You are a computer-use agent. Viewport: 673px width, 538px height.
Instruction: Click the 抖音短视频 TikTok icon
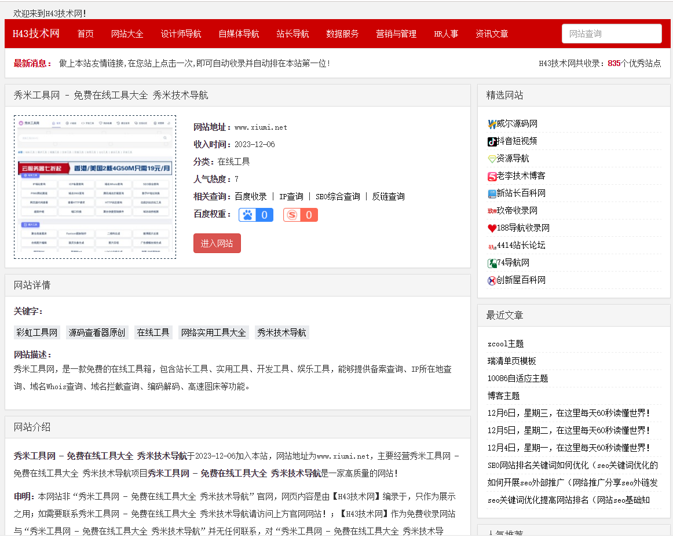tap(492, 141)
